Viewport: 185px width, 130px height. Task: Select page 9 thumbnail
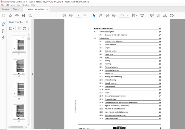tap(19, 44)
